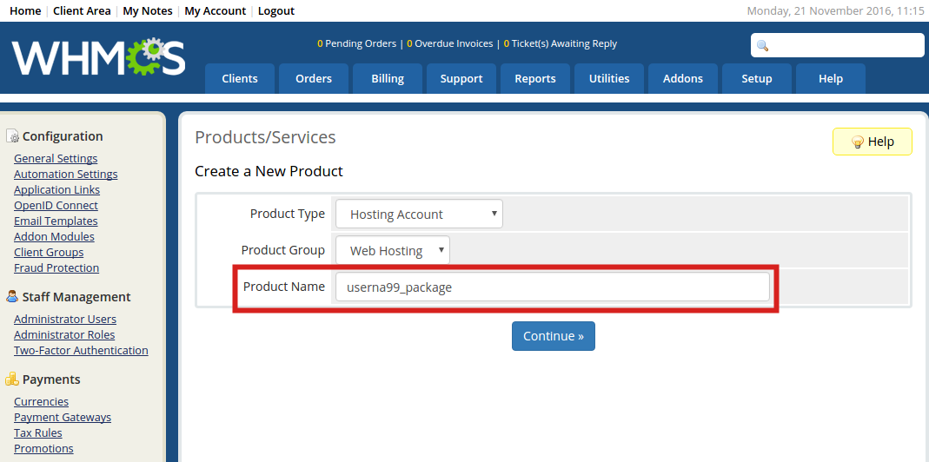Go to Payment Gateways
Image resolution: width=929 pixels, height=462 pixels.
pos(63,418)
